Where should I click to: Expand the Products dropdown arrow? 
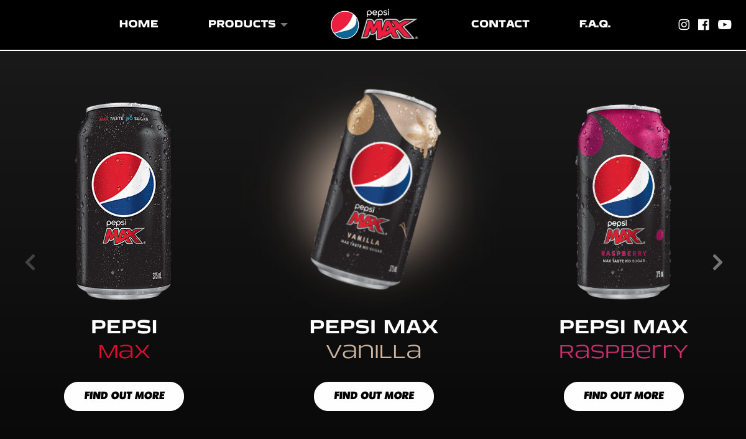coord(284,25)
